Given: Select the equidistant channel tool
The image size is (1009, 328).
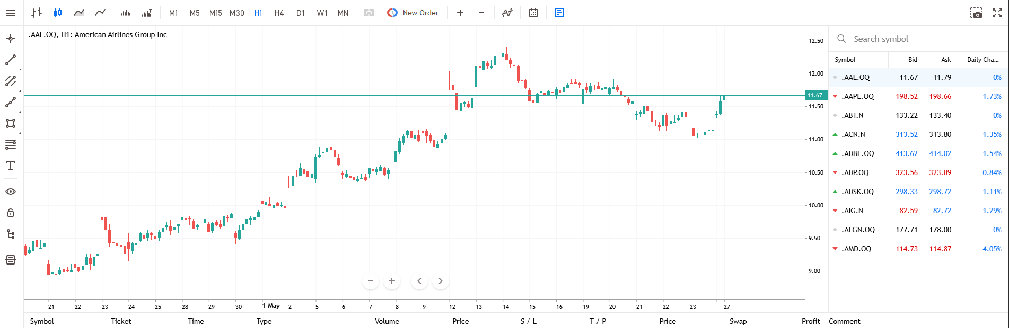Looking at the screenshot, I should click(11, 81).
